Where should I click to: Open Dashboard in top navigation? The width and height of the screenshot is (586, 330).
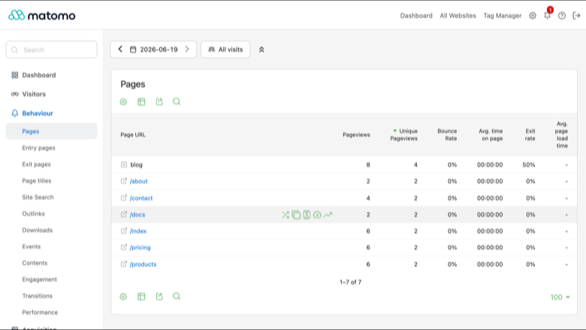point(416,16)
